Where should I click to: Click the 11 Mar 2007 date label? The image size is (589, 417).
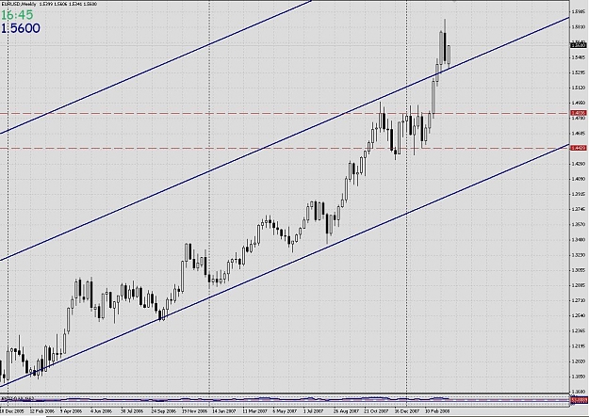[x=254, y=411]
